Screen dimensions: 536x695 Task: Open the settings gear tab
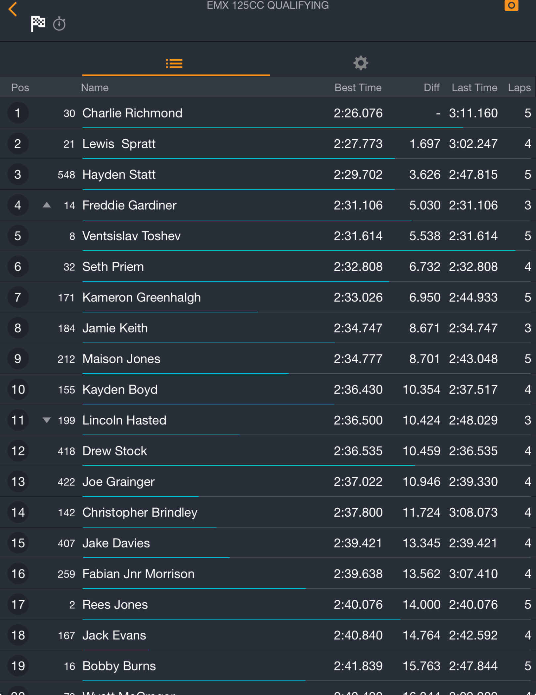pyautogui.click(x=360, y=63)
